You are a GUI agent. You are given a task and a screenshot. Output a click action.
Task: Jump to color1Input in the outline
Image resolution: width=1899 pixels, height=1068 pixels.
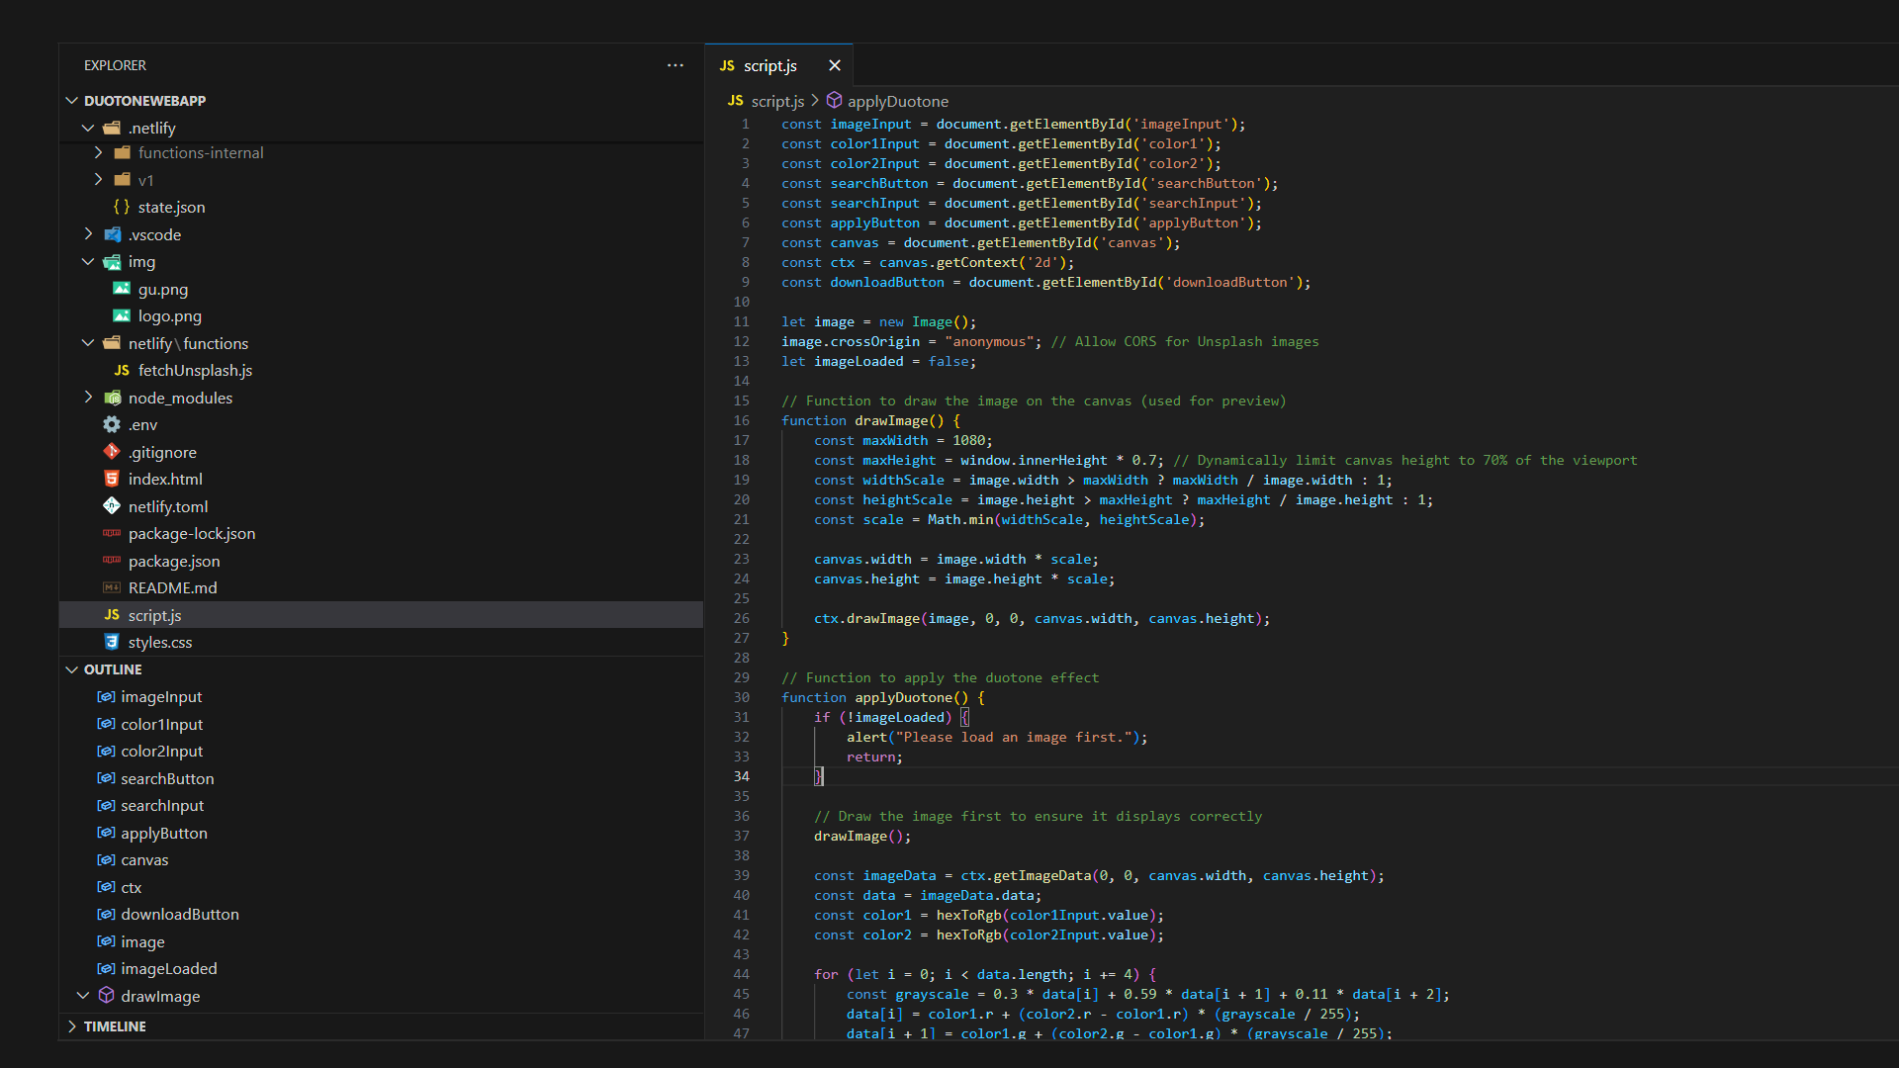[x=162, y=724]
